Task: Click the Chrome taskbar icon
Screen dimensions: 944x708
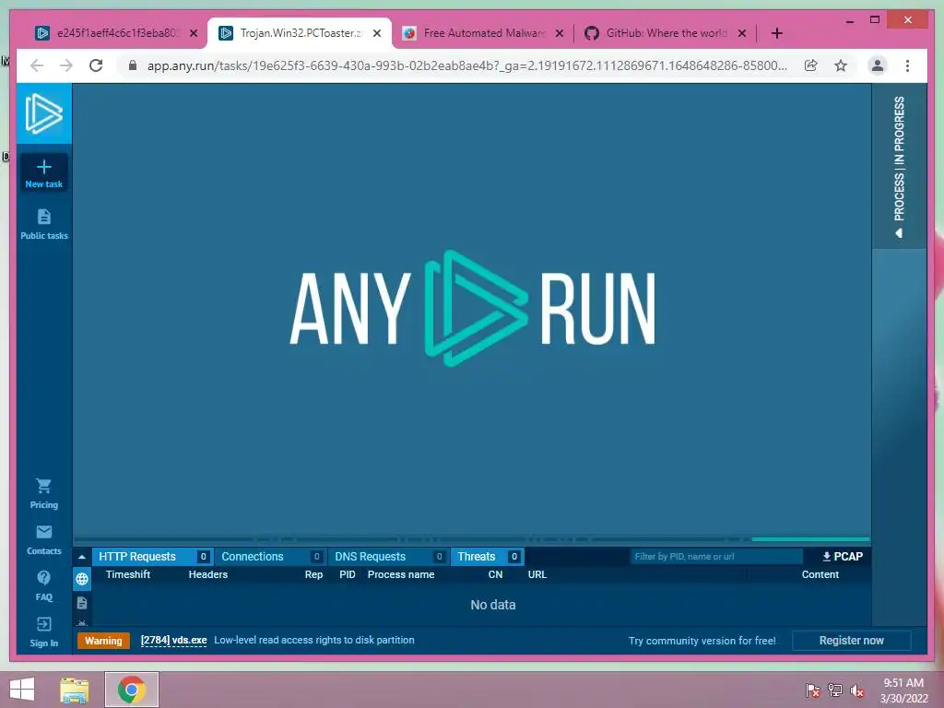Action: pos(132,690)
